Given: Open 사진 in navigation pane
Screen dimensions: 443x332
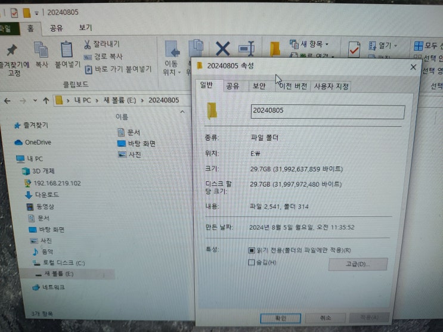Looking at the screenshot, I should [x=41, y=241].
